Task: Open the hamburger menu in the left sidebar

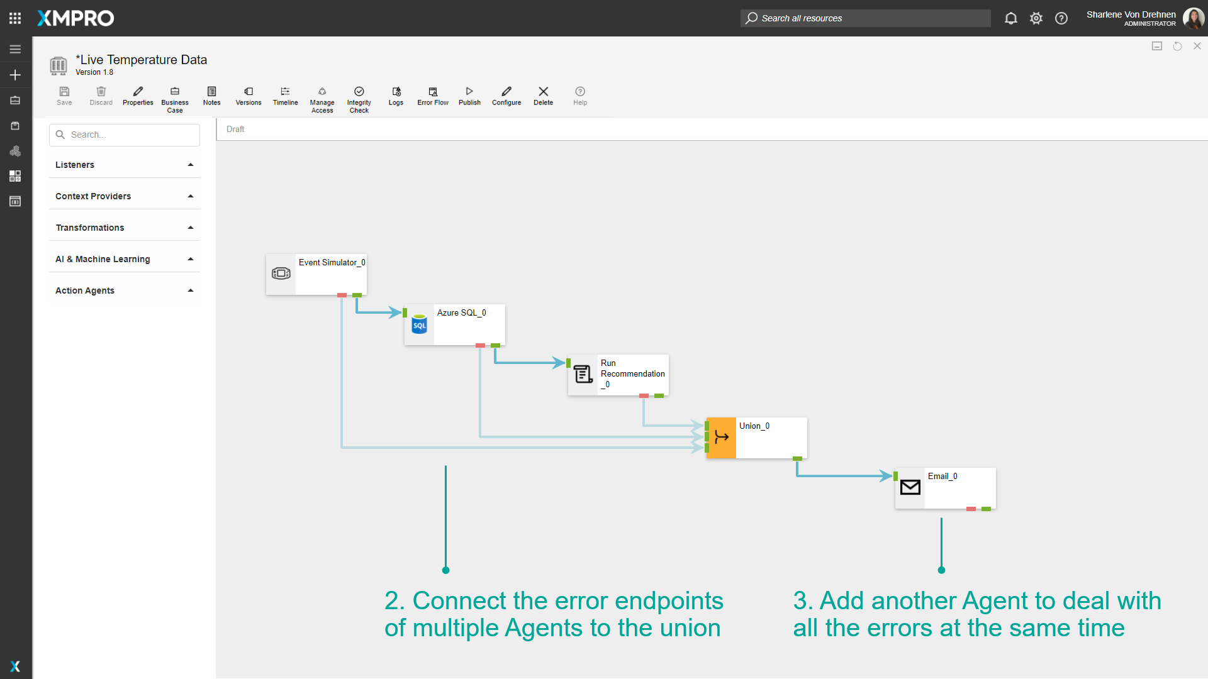Action: pyautogui.click(x=15, y=48)
